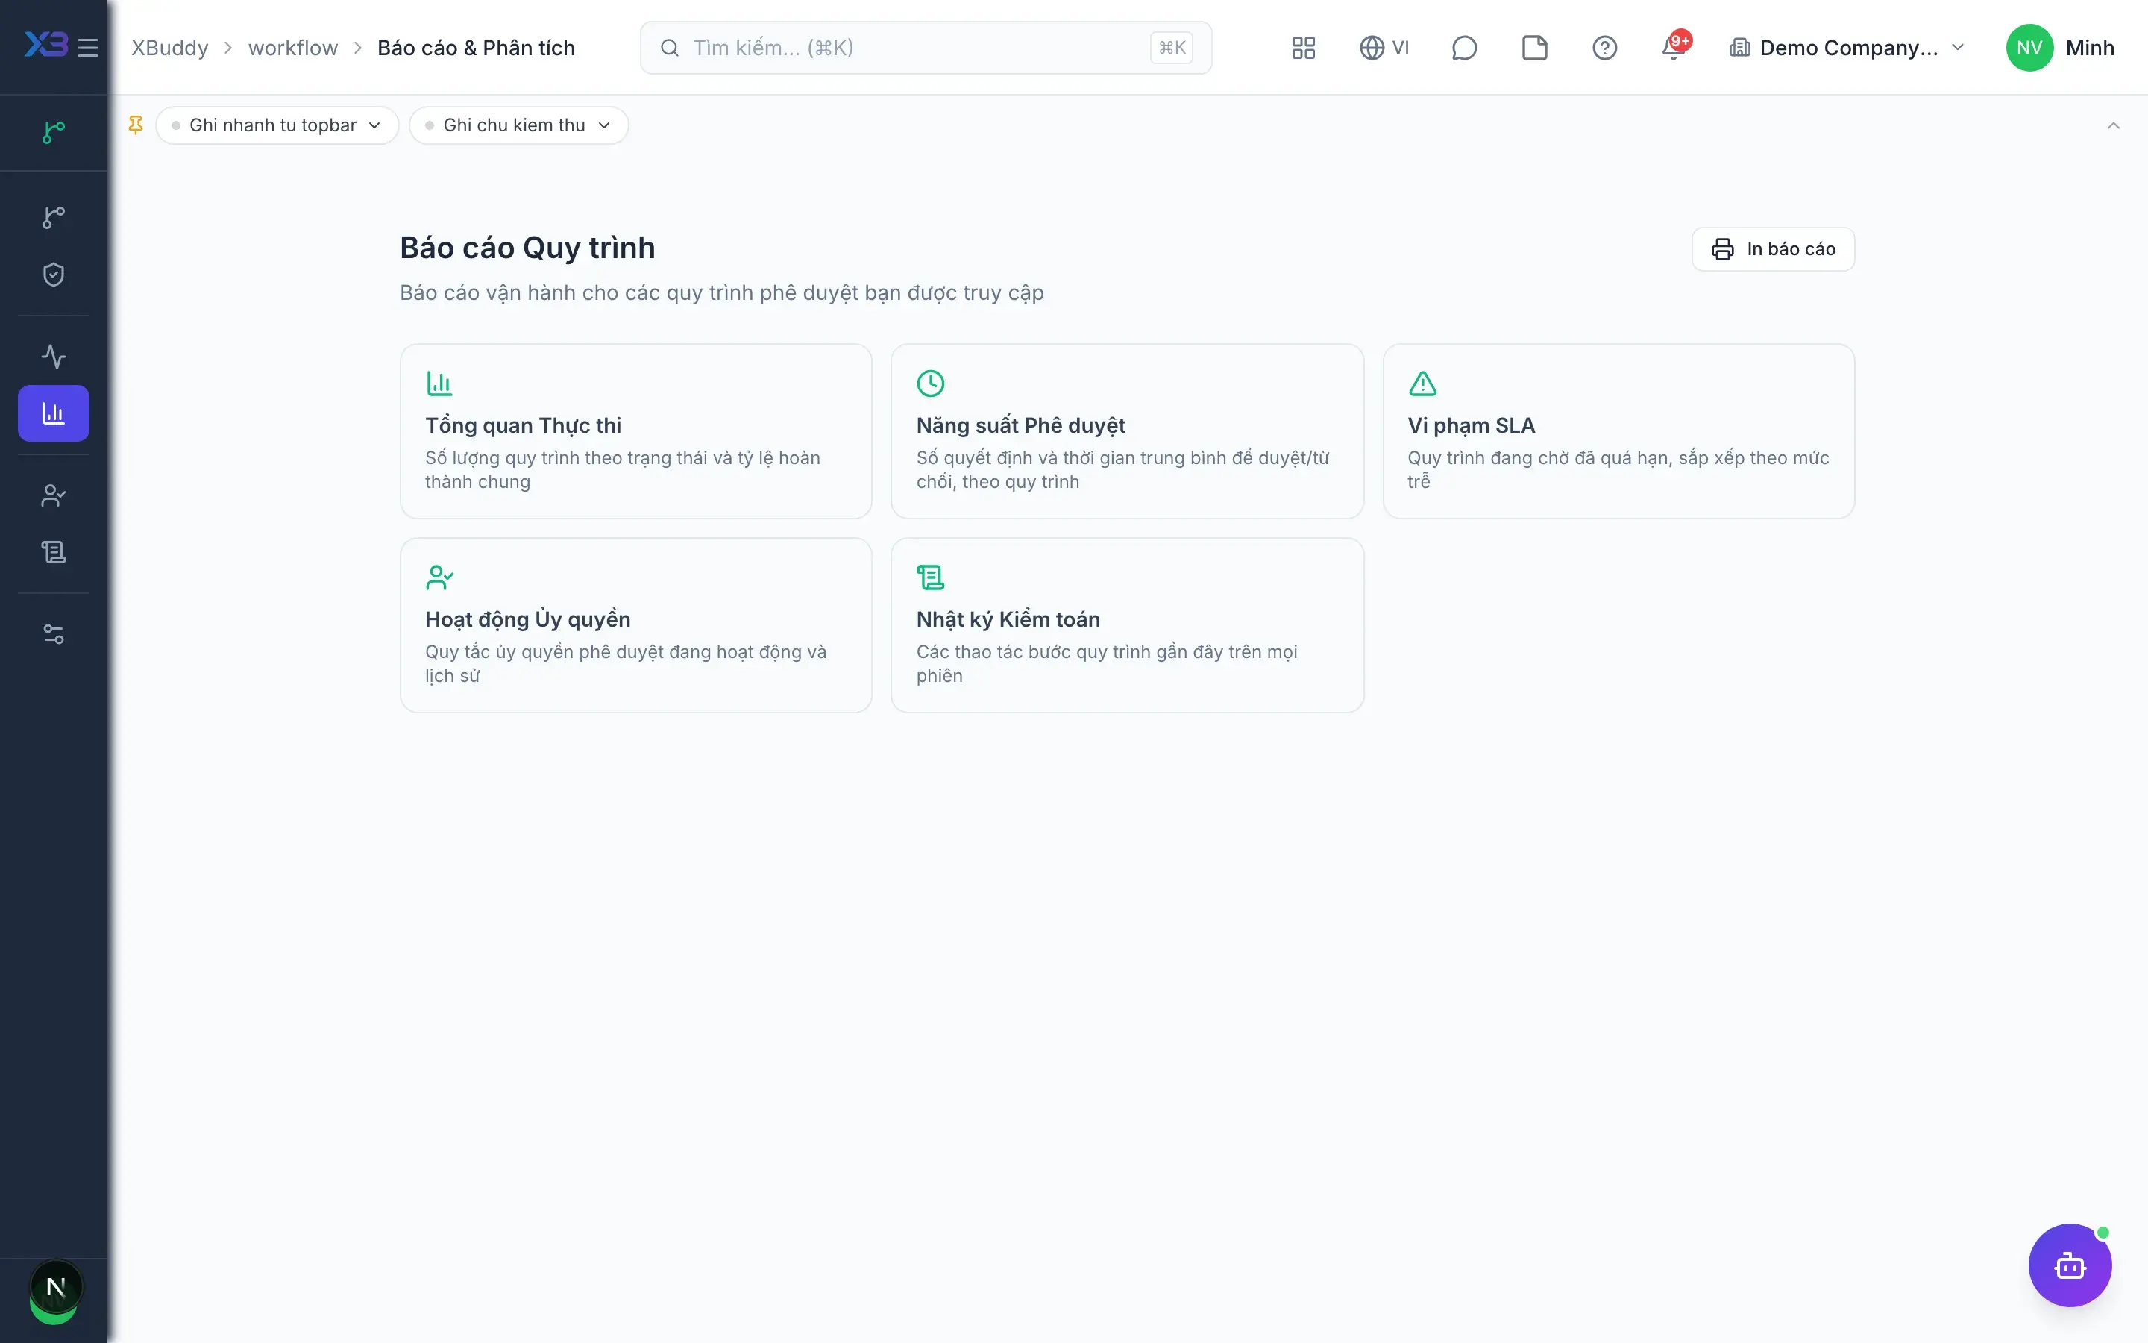Image resolution: width=2148 pixels, height=1343 pixels.
Task: Toggle the pin icon on notes bar
Action: [136, 125]
